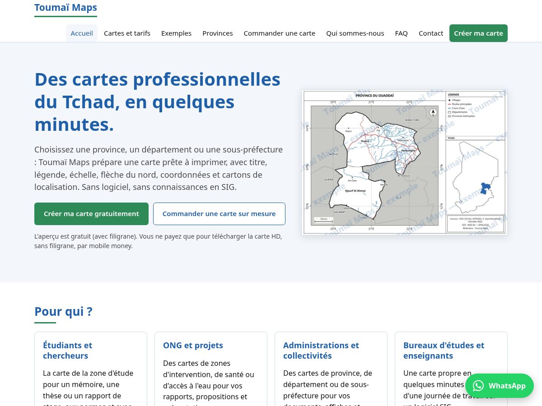Screen dimensions: 542x406
Task: Open the Accueil menu item
Action: click(82, 33)
